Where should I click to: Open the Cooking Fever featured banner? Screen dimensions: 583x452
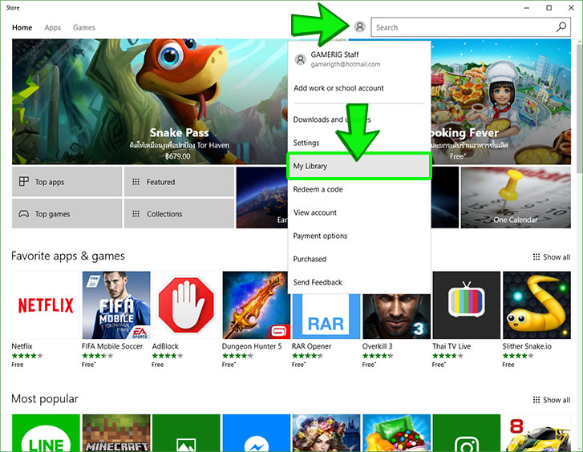point(501,102)
